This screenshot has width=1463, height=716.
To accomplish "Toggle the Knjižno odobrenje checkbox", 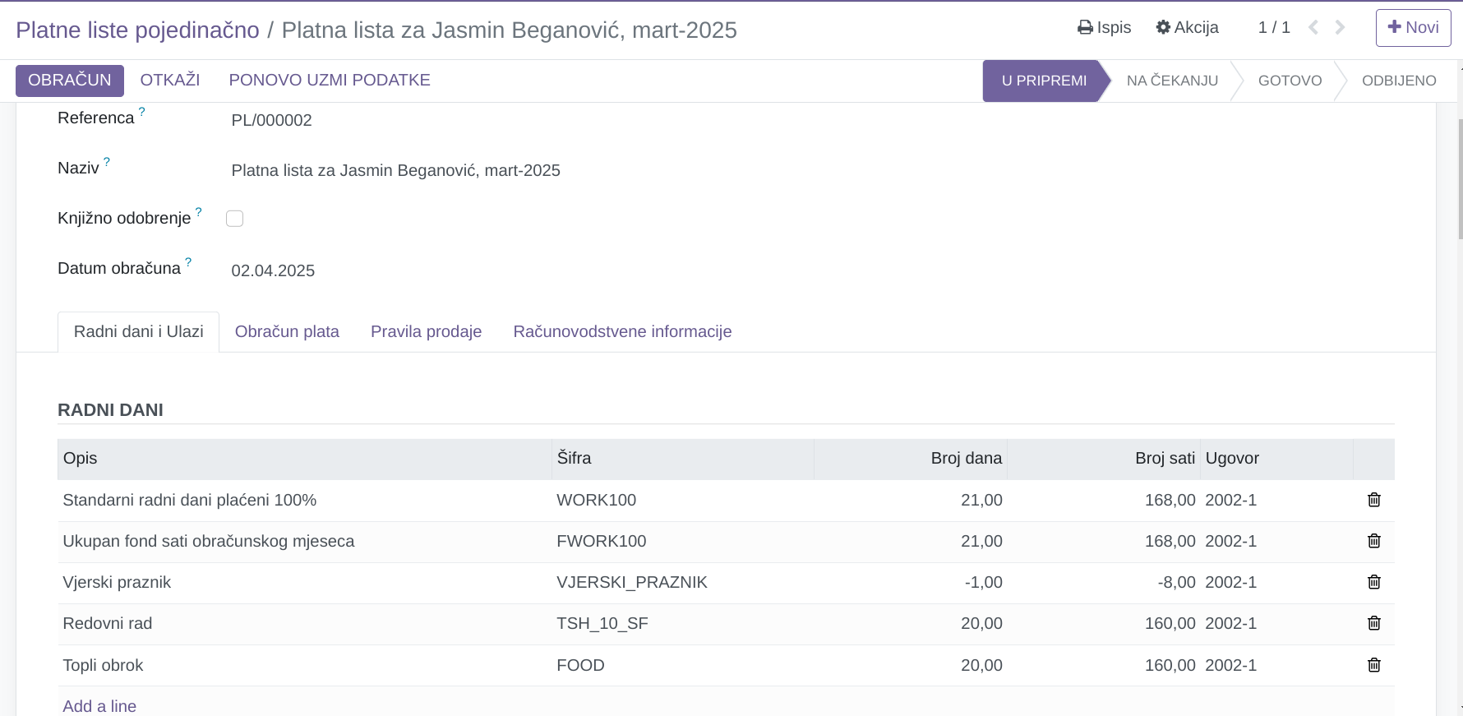I will coord(234,219).
